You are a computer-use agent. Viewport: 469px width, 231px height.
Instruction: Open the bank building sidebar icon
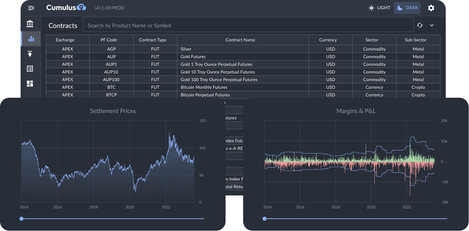[x=30, y=24]
